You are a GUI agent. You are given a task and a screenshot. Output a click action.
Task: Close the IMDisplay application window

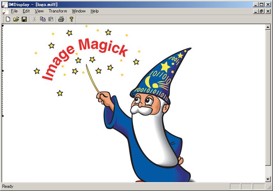click(268, 5)
